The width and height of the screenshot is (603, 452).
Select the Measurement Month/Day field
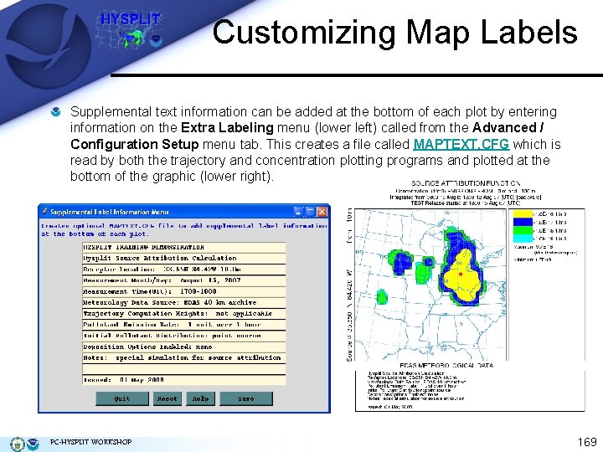tap(183, 280)
